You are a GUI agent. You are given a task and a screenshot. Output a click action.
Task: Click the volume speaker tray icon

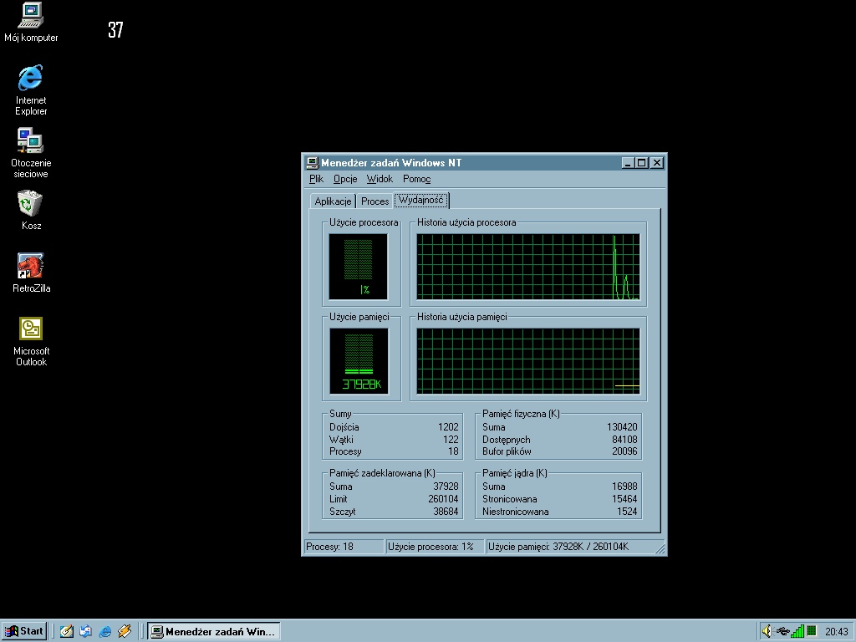767,631
